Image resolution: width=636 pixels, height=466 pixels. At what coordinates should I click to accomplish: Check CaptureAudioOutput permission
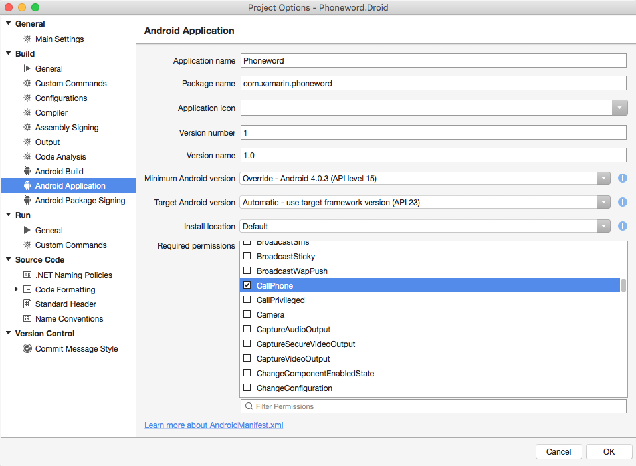247,329
